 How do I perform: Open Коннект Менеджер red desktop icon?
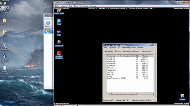pos(59,55)
